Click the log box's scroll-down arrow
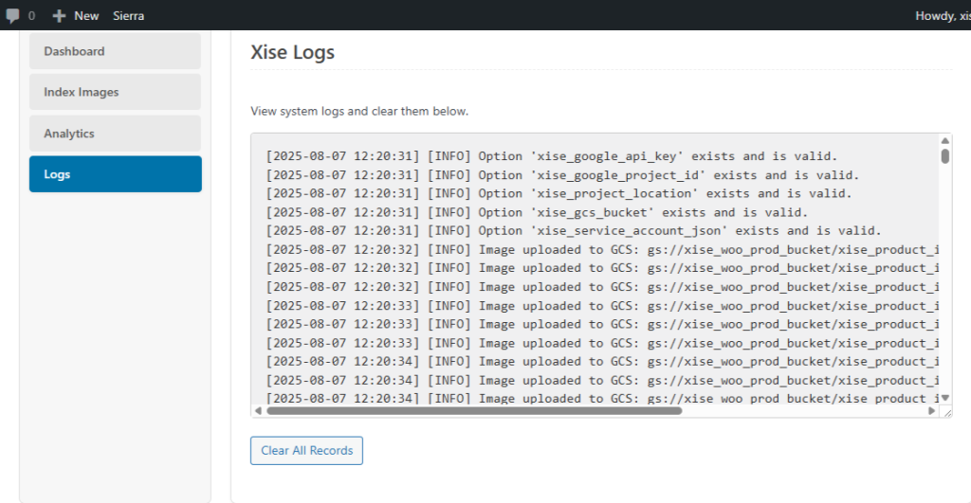 click(x=945, y=399)
